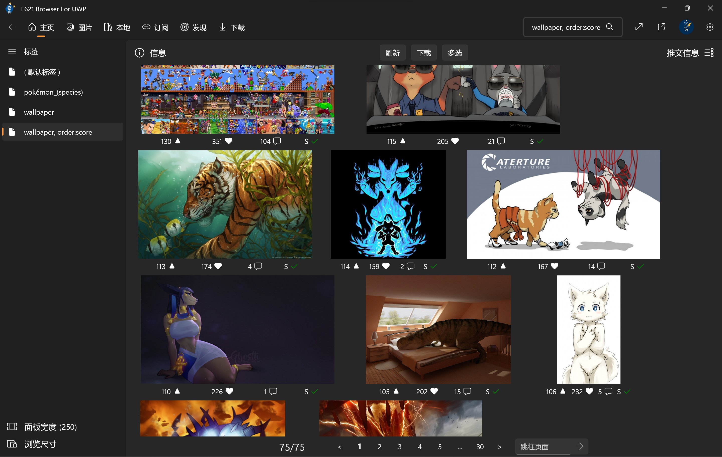This screenshot has height=457, width=722.
Task: Click the 面板宽度 (250) option
Action: pos(50,426)
